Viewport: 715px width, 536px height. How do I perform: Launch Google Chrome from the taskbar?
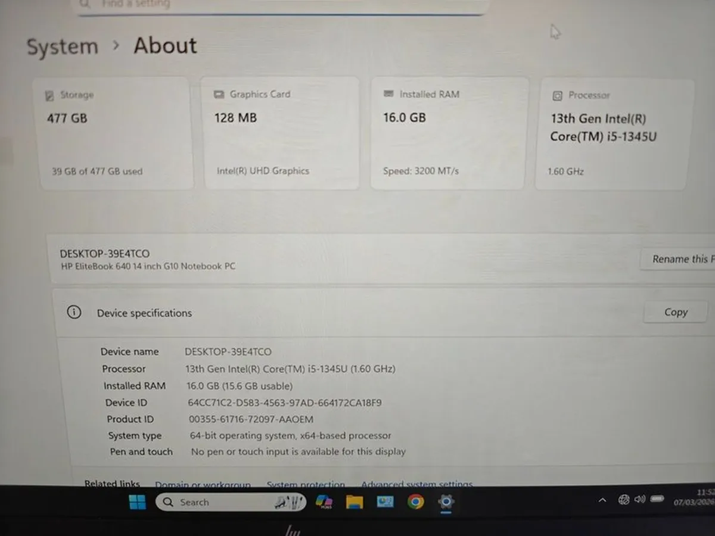tap(415, 502)
